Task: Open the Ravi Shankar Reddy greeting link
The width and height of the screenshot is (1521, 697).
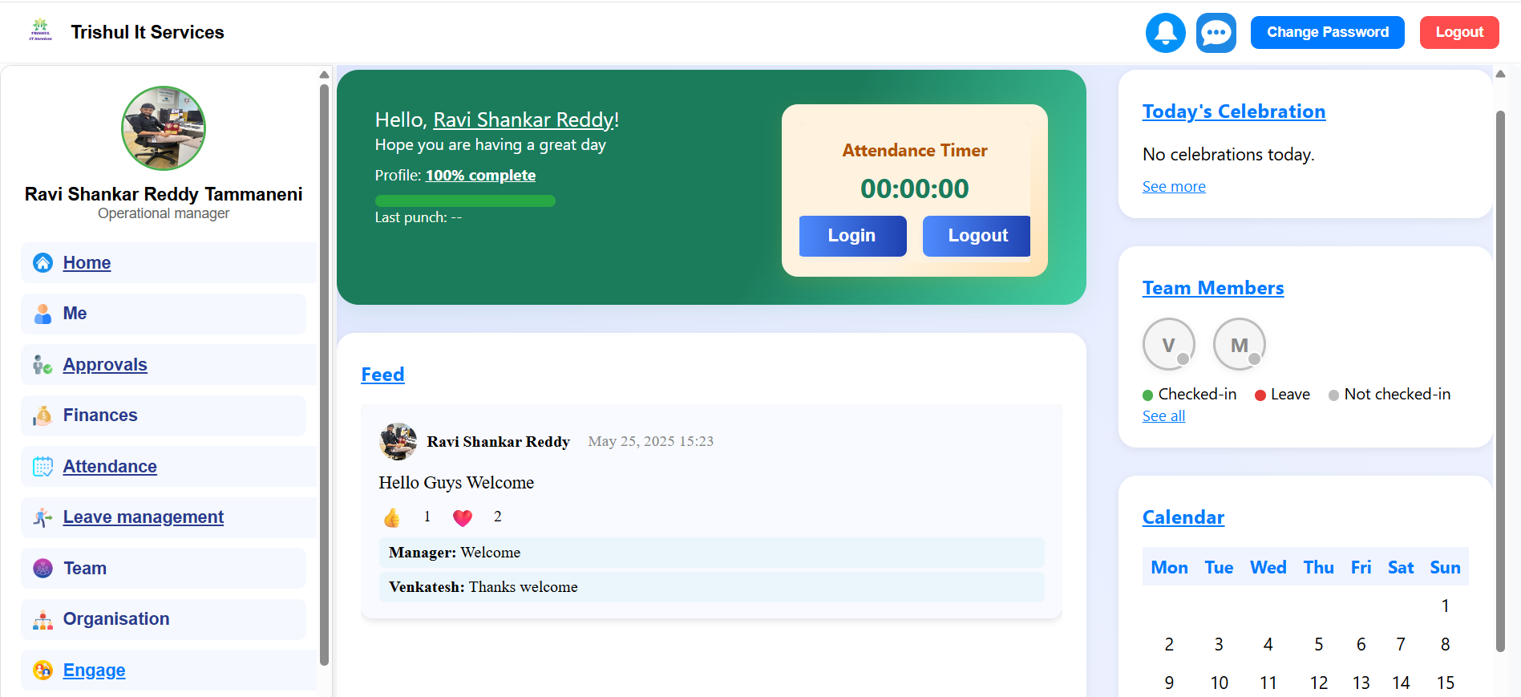Action: click(x=524, y=120)
